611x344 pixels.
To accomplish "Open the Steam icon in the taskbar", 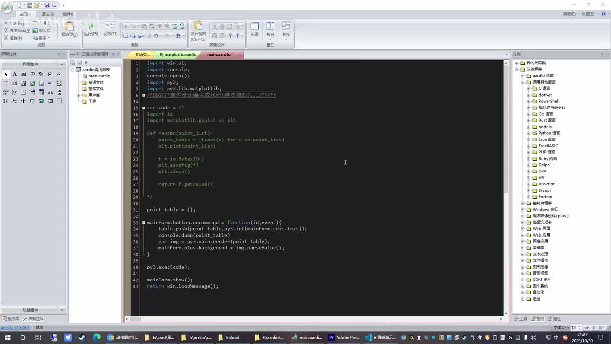I will pos(82,337).
